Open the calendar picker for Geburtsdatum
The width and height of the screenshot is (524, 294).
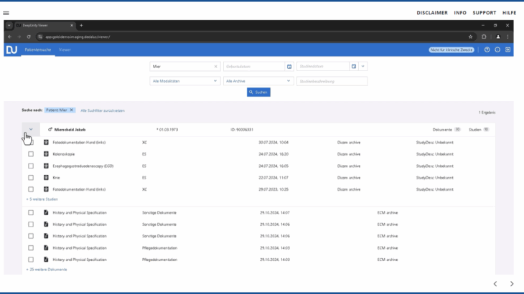coord(289,66)
